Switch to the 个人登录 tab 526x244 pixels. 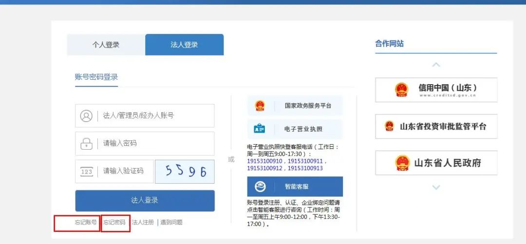pyautogui.click(x=106, y=45)
